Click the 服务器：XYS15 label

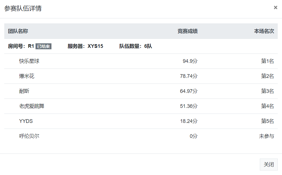point(85,46)
